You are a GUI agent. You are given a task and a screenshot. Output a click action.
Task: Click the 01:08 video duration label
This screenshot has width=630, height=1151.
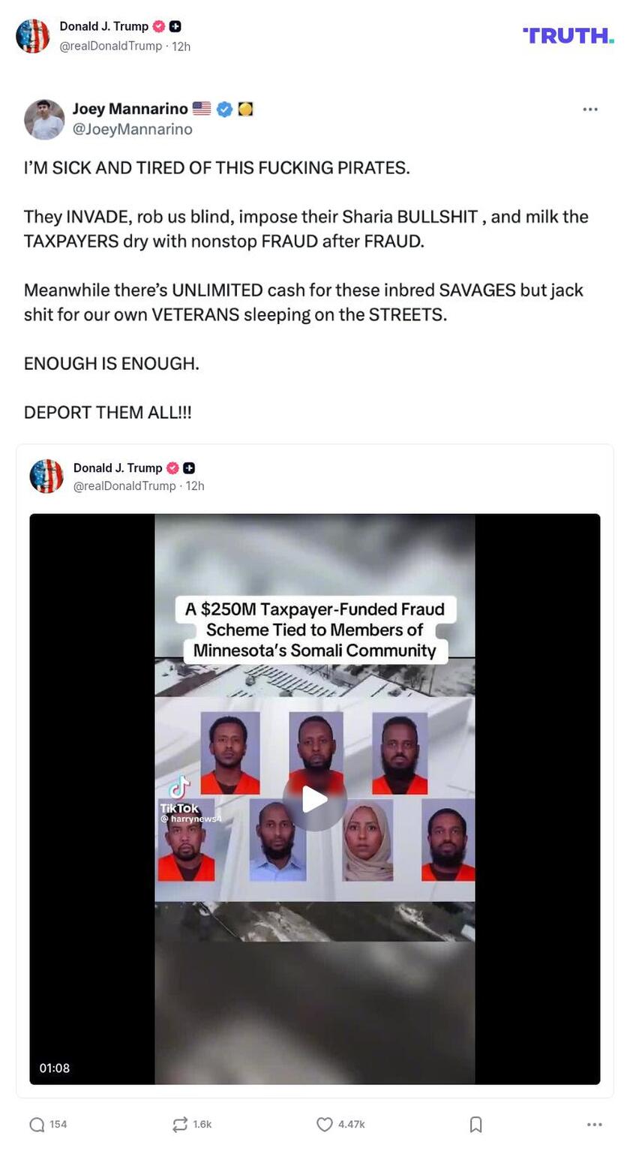55,1068
